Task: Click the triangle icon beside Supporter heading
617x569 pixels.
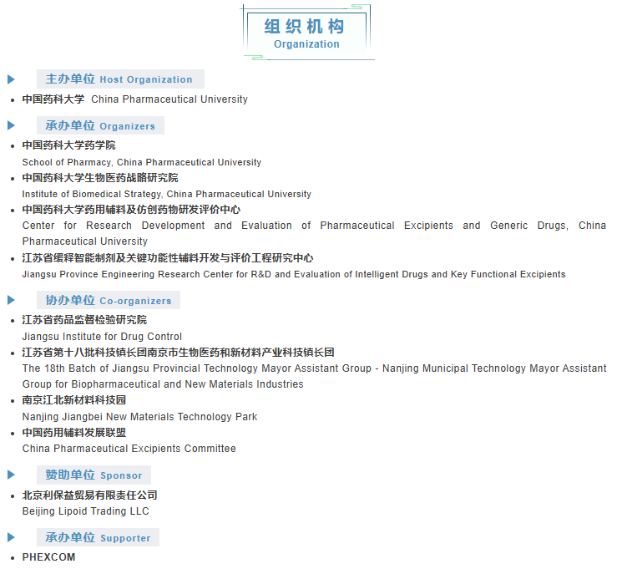Action: [x=12, y=537]
